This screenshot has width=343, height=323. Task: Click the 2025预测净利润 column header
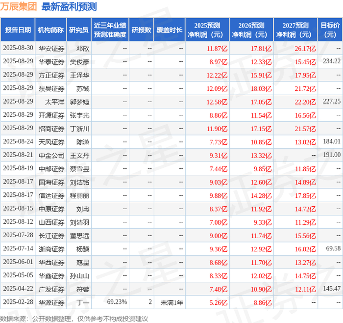point(207,30)
